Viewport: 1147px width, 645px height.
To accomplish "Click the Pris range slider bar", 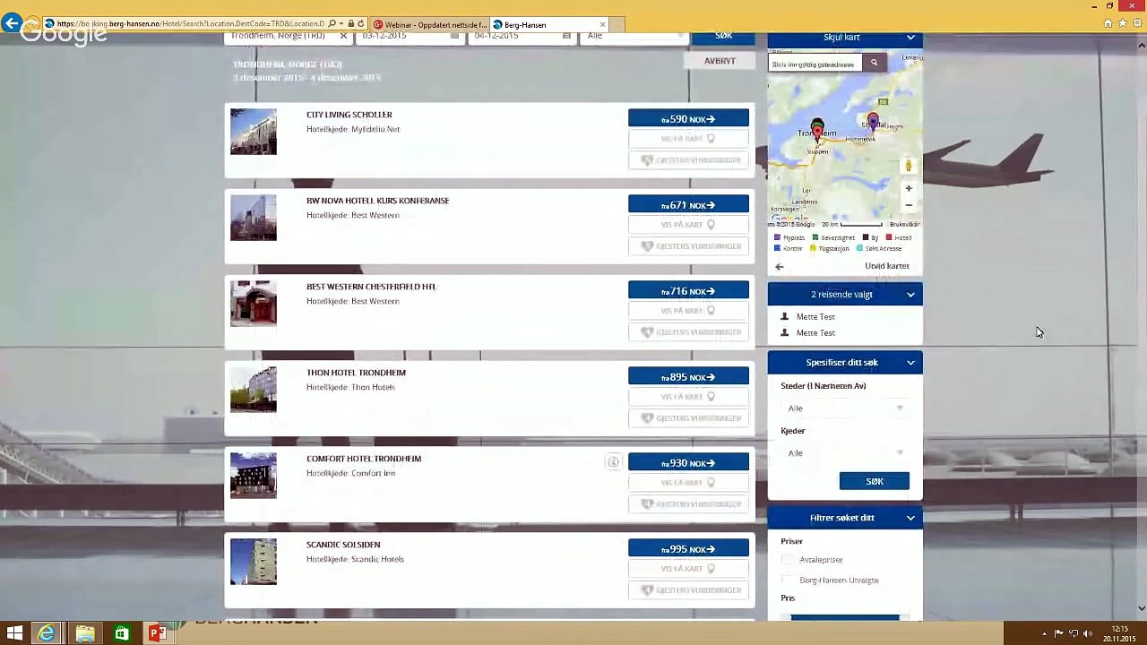I will click(845, 617).
